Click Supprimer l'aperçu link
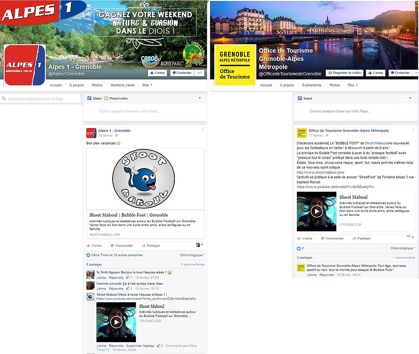The height and width of the screenshot is (354, 419). 140,346
